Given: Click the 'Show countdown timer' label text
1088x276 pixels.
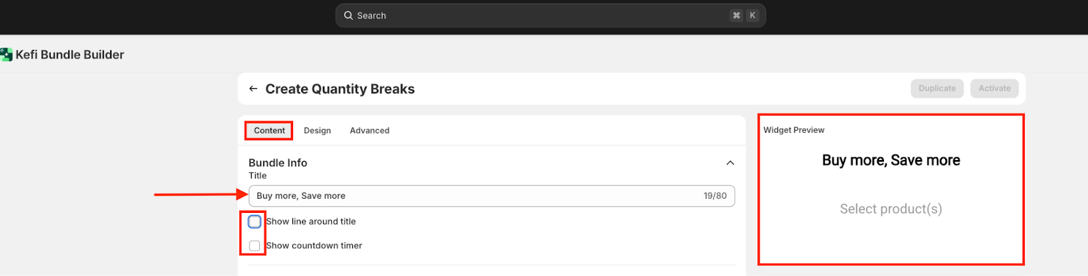Looking at the screenshot, I should pyautogui.click(x=313, y=245).
